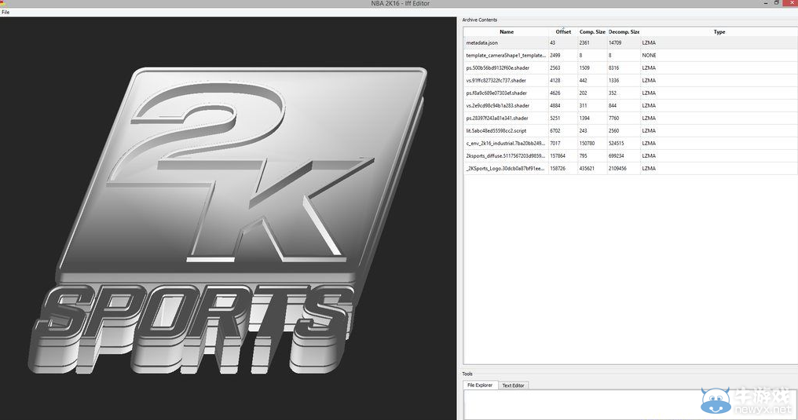Click compressed size 1394
Screen dimensions: 798x420
tap(584, 118)
